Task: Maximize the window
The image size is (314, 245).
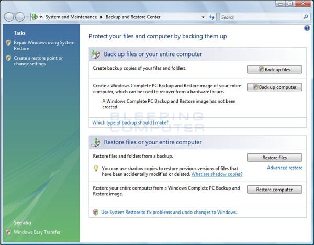Action: (x=290, y=4)
